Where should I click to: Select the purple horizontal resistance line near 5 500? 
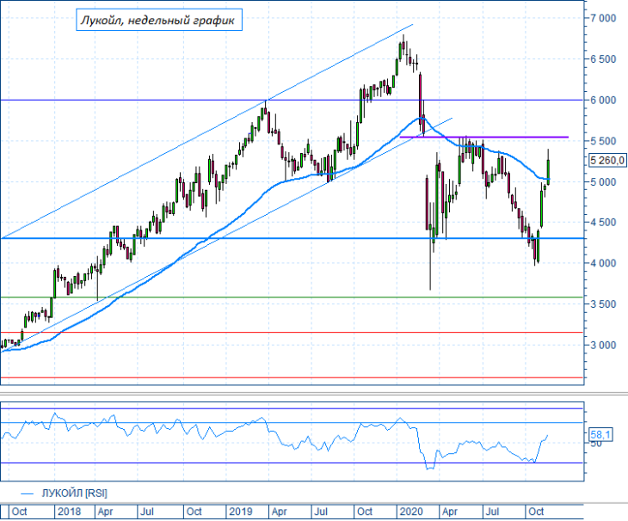click(483, 138)
